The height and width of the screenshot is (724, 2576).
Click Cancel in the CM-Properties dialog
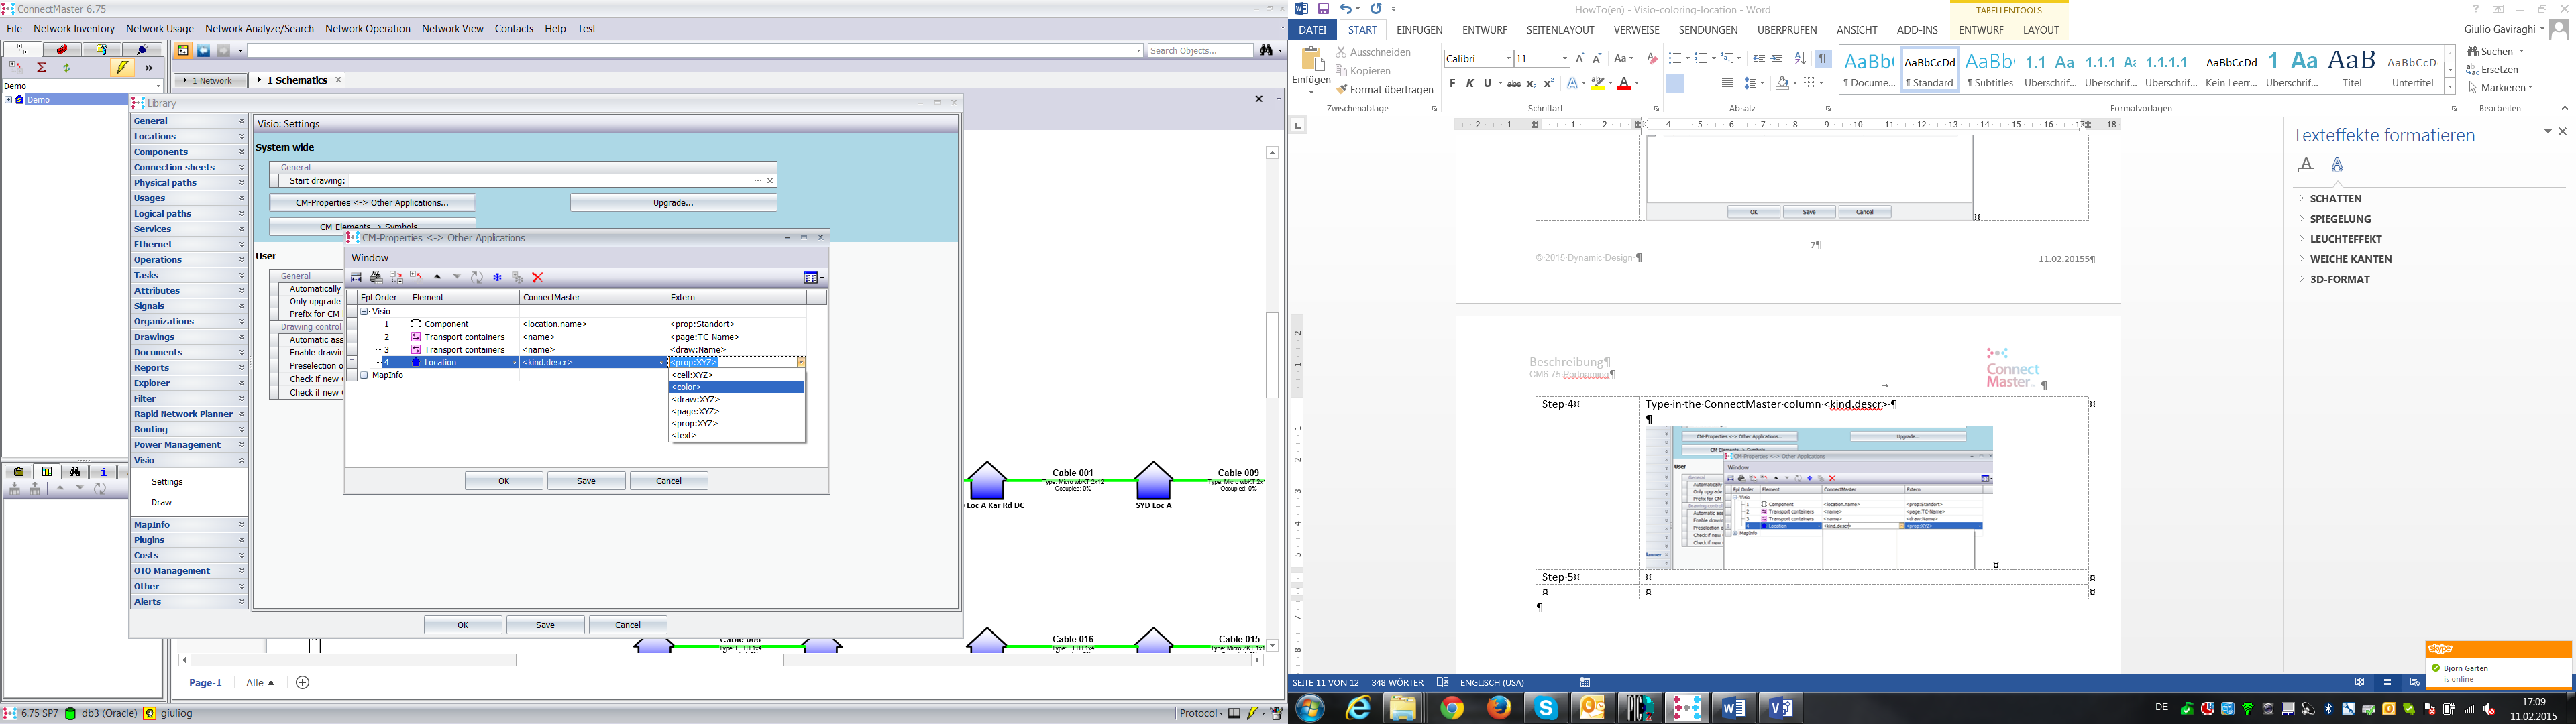pos(668,481)
